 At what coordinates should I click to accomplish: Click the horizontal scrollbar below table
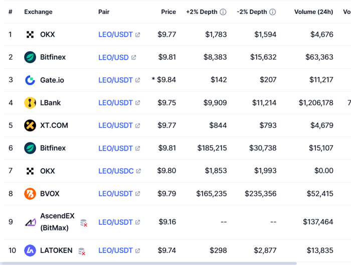pyautogui.click(x=150, y=263)
